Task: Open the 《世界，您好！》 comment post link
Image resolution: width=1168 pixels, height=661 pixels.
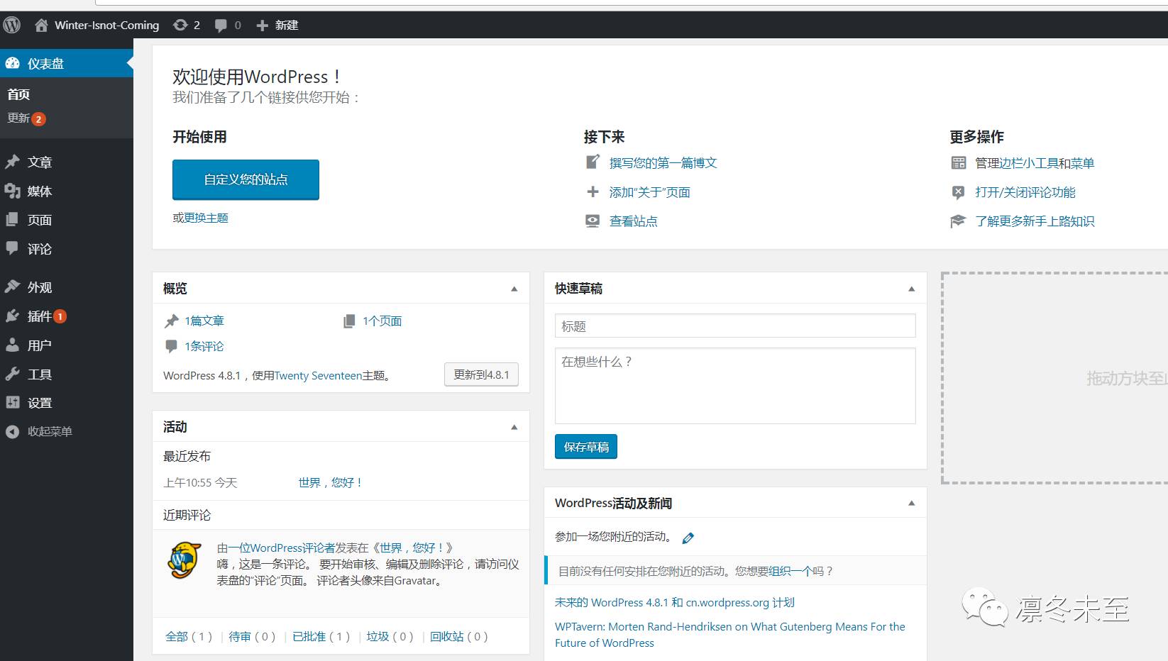Action: point(412,548)
